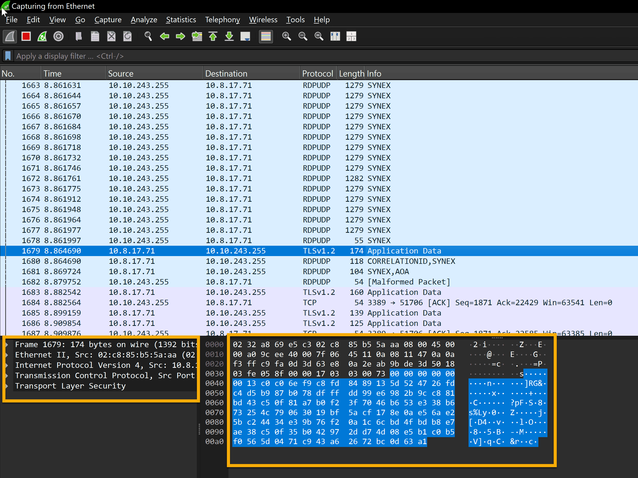Open the Statistics menu
Image resolution: width=638 pixels, height=478 pixels.
click(x=181, y=20)
